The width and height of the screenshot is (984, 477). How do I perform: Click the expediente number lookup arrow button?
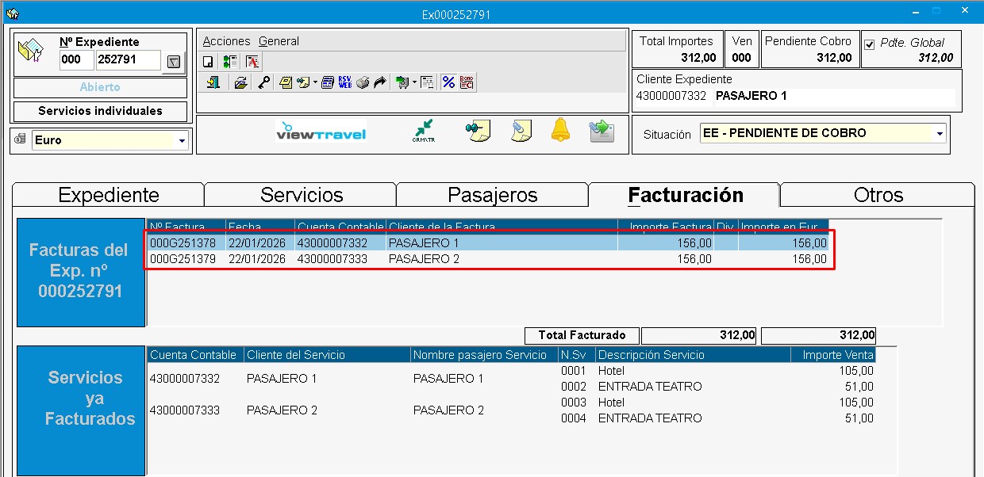pyautogui.click(x=175, y=62)
